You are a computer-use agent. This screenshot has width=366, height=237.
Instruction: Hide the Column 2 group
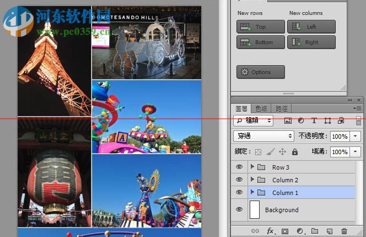[x=239, y=180]
